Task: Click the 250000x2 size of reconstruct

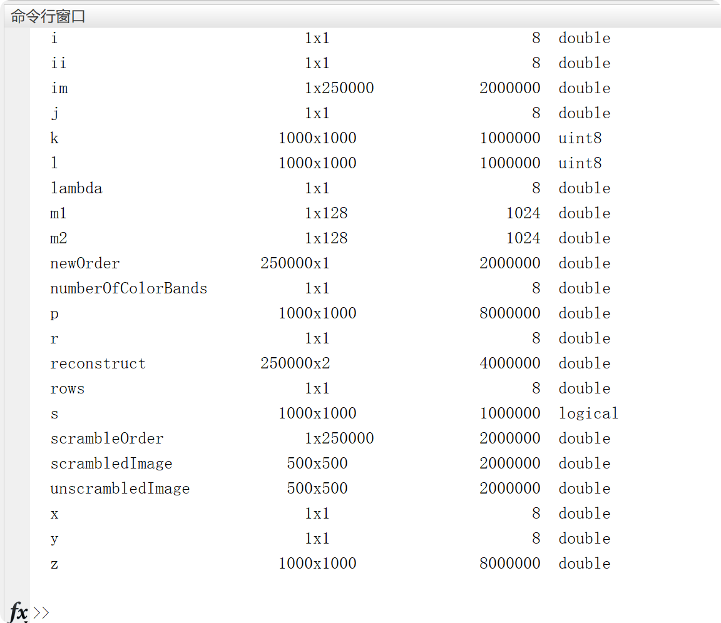Action: click(295, 363)
